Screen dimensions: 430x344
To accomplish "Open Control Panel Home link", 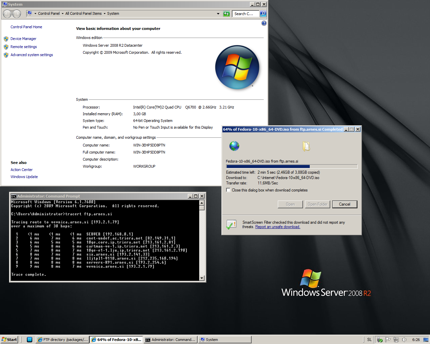I will coord(26,27).
